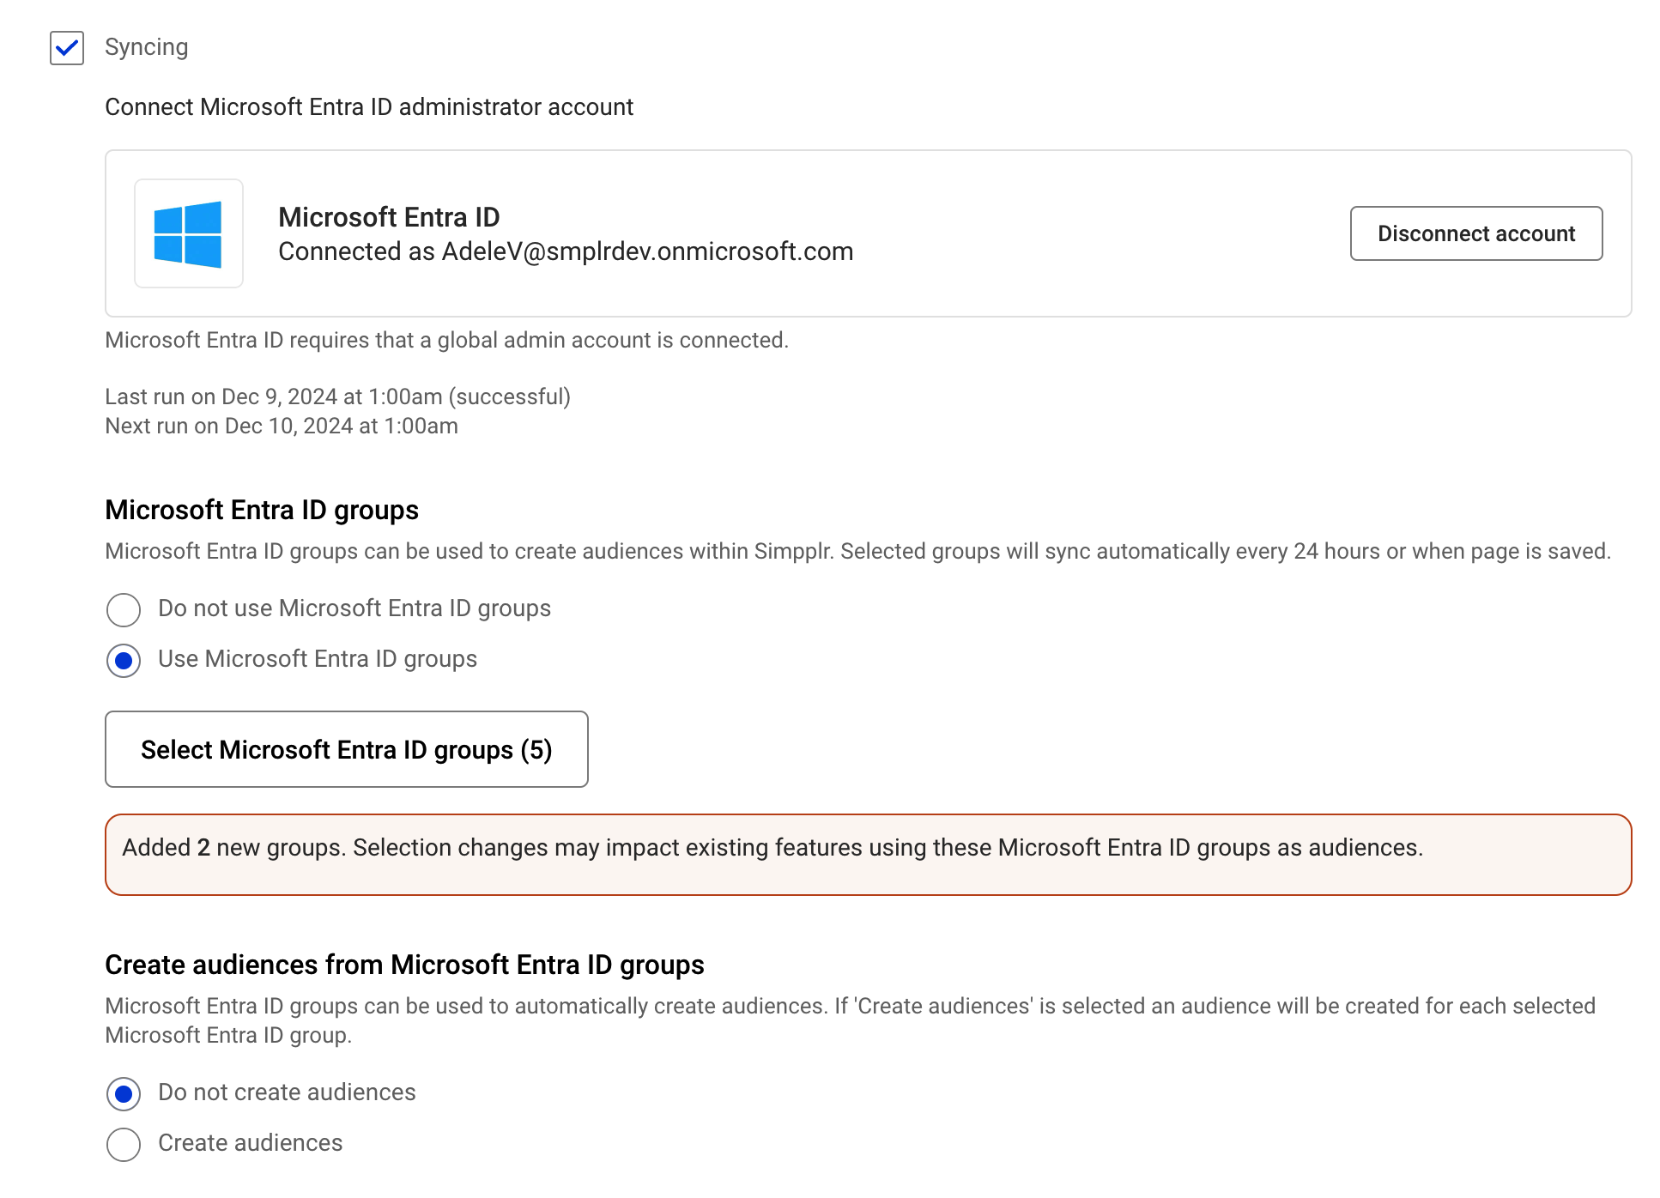Click the 'Syncing' text label

(146, 46)
